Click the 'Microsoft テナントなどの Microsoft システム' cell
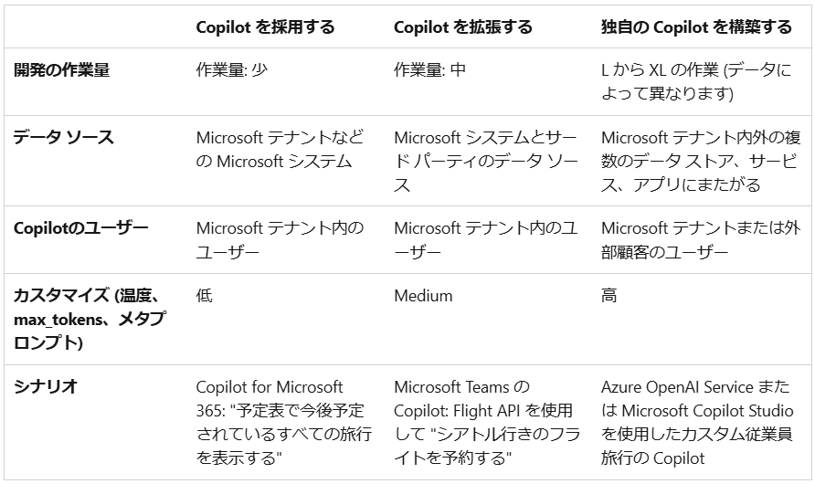This screenshot has height=484, width=815. point(280,149)
